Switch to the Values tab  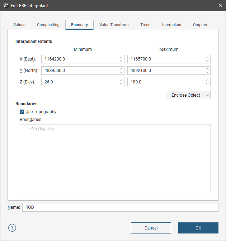click(x=19, y=25)
